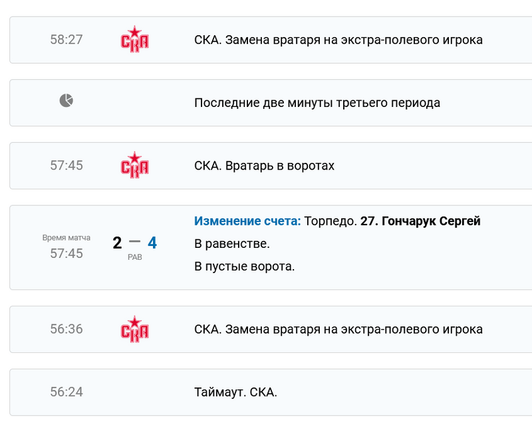Click the 'Время матча' label
This screenshot has width=532, height=424.
point(66,237)
